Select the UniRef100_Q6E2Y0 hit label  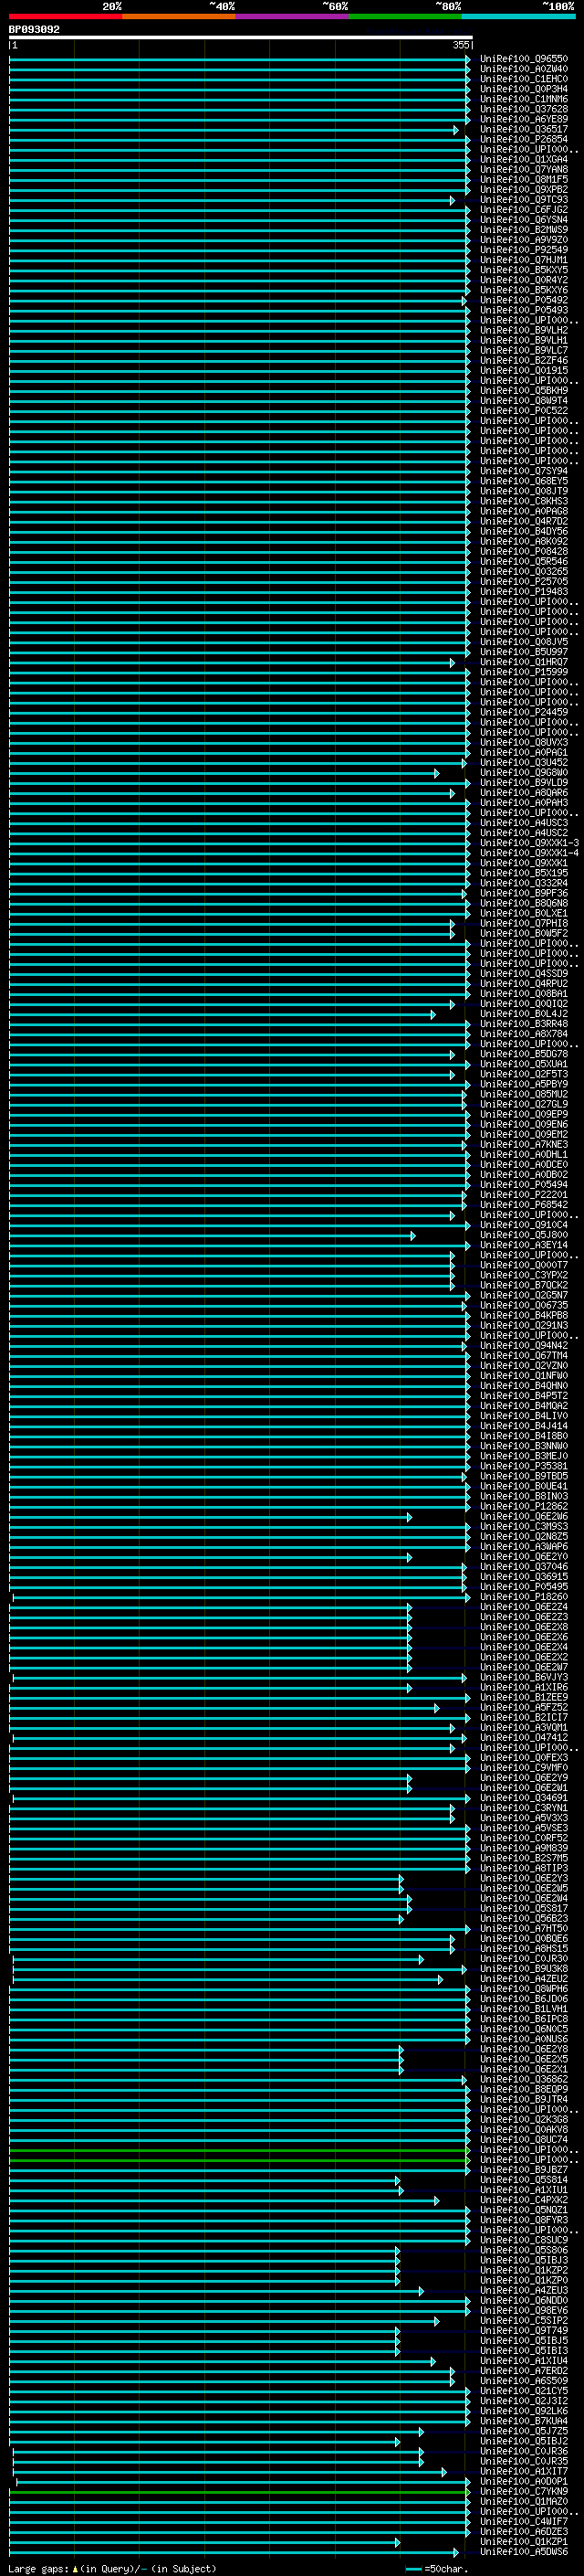click(x=523, y=1557)
